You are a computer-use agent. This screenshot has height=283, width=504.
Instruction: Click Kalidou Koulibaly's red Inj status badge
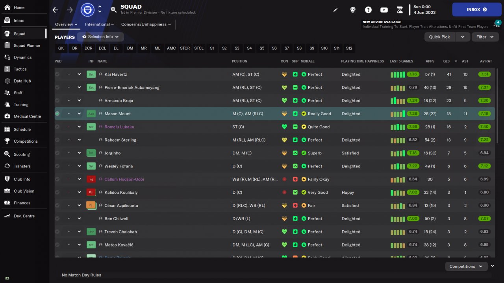[x=91, y=192]
